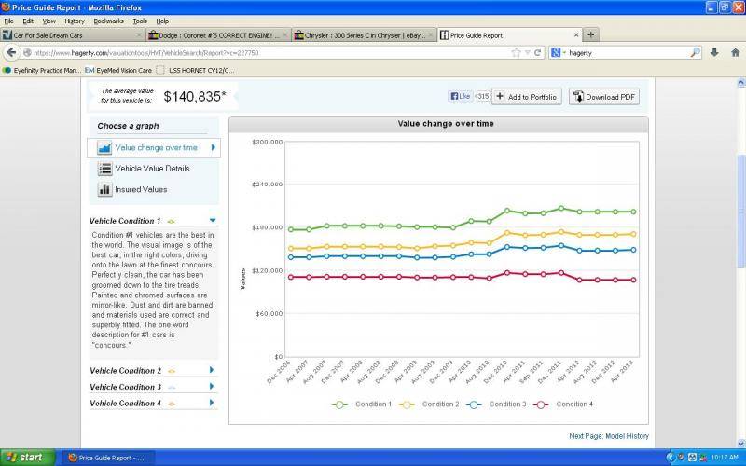Open the Bookmarks menu

108,21
